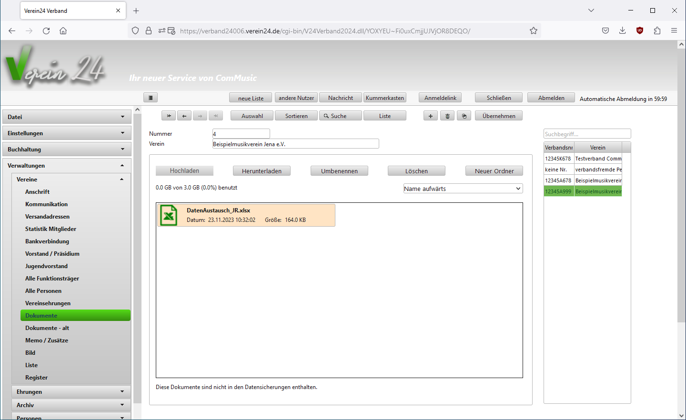Open the Pocket save icon
Viewport: 686px width, 420px height.
point(605,31)
